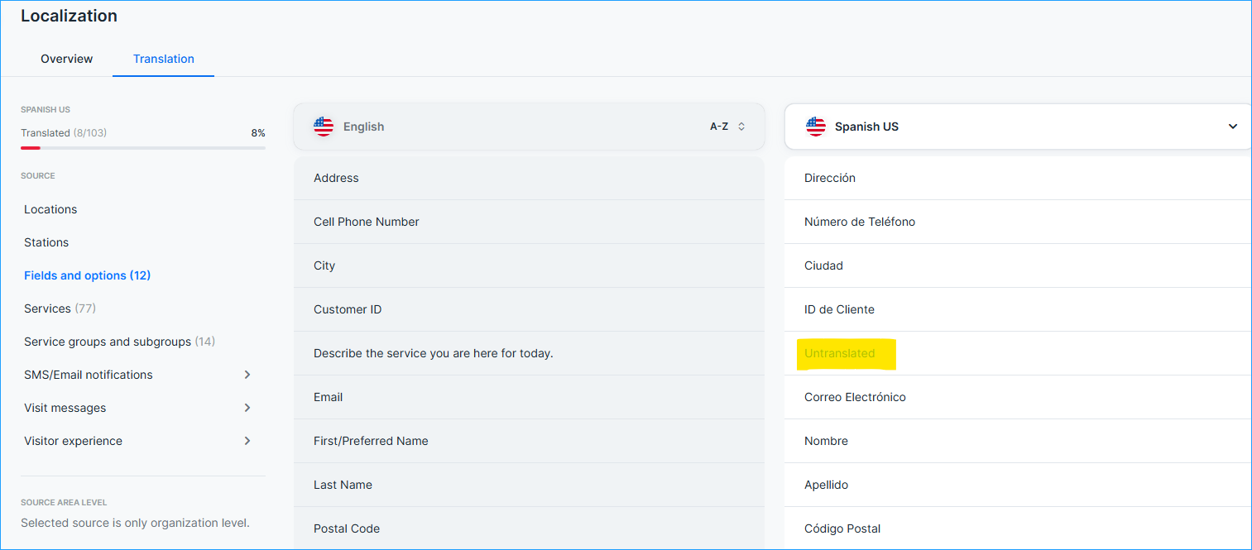Viewport: 1252px width, 550px height.
Task: Click the Spanish US flag icon
Action: click(x=815, y=127)
